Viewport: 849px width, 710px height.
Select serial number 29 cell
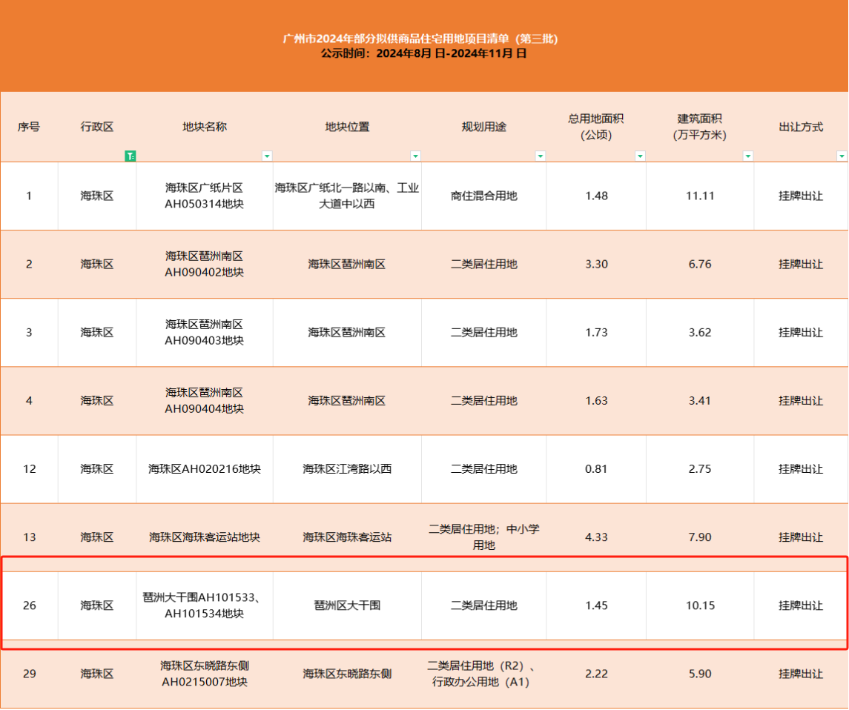[x=29, y=674]
